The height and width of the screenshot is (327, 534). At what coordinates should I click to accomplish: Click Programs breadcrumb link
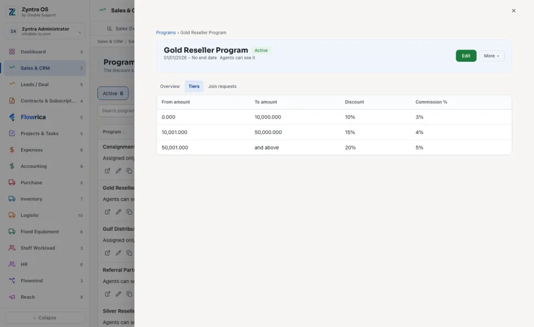pyautogui.click(x=166, y=33)
